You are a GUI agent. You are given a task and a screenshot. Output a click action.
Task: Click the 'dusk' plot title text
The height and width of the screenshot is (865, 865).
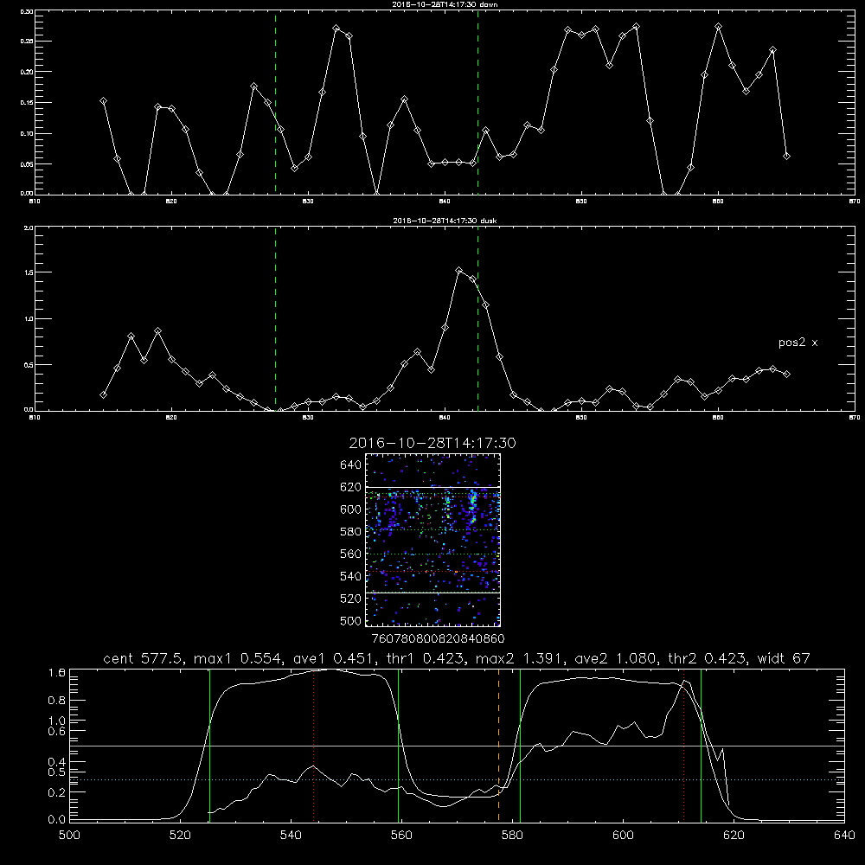445,221
